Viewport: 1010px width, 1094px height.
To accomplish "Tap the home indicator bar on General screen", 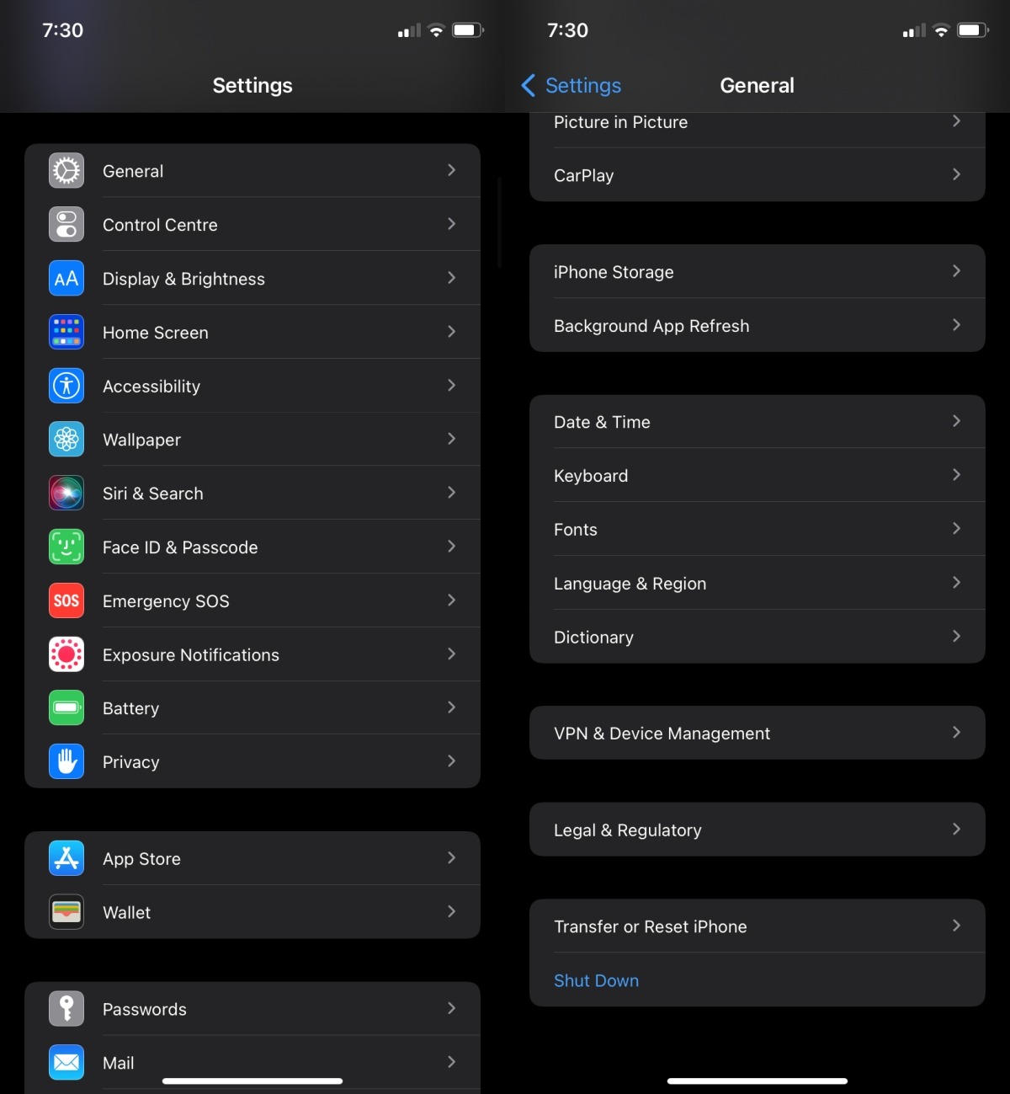I will click(757, 1081).
